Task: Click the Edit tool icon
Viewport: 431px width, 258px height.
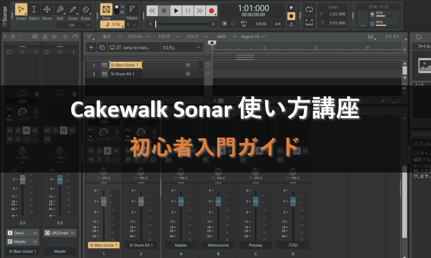Action: [x=60, y=11]
